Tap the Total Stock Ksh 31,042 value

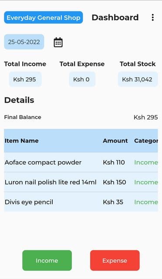point(138,79)
